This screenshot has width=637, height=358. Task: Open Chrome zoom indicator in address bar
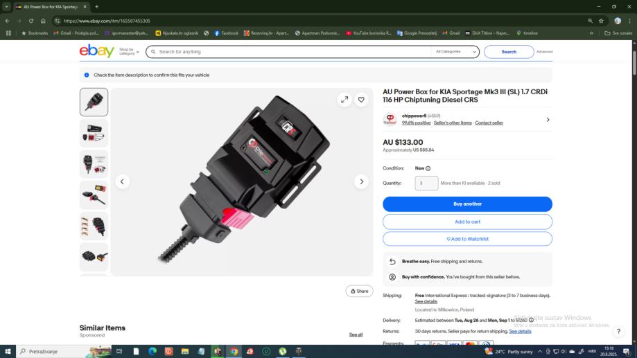(x=590, y=21)
